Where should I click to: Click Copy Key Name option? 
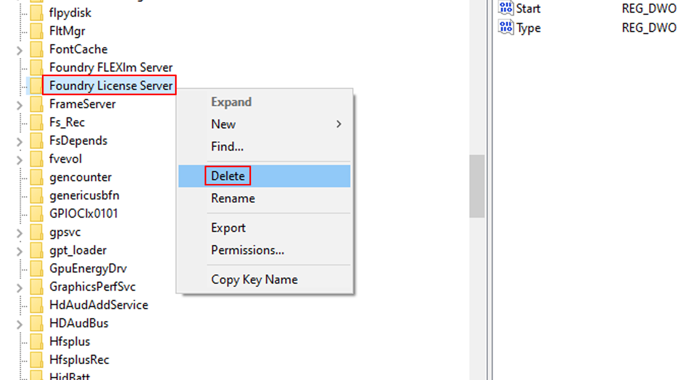(x=254, y=280)
